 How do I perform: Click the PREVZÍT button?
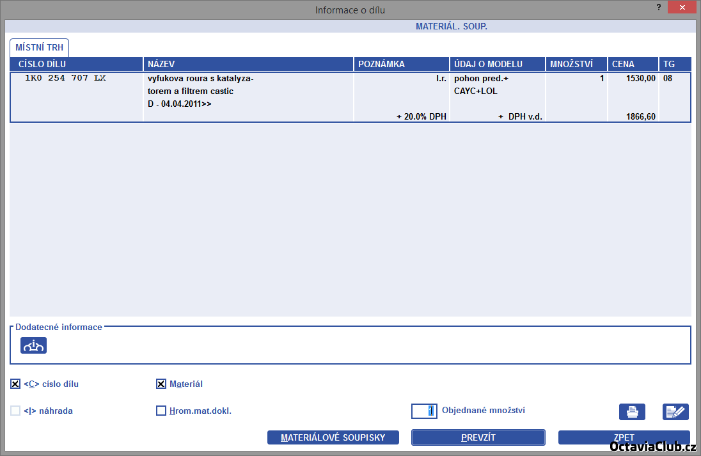(478, 437)
